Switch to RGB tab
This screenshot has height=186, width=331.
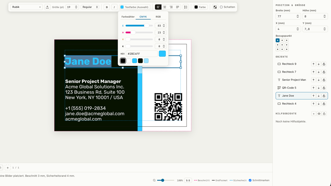coord(158,17)
